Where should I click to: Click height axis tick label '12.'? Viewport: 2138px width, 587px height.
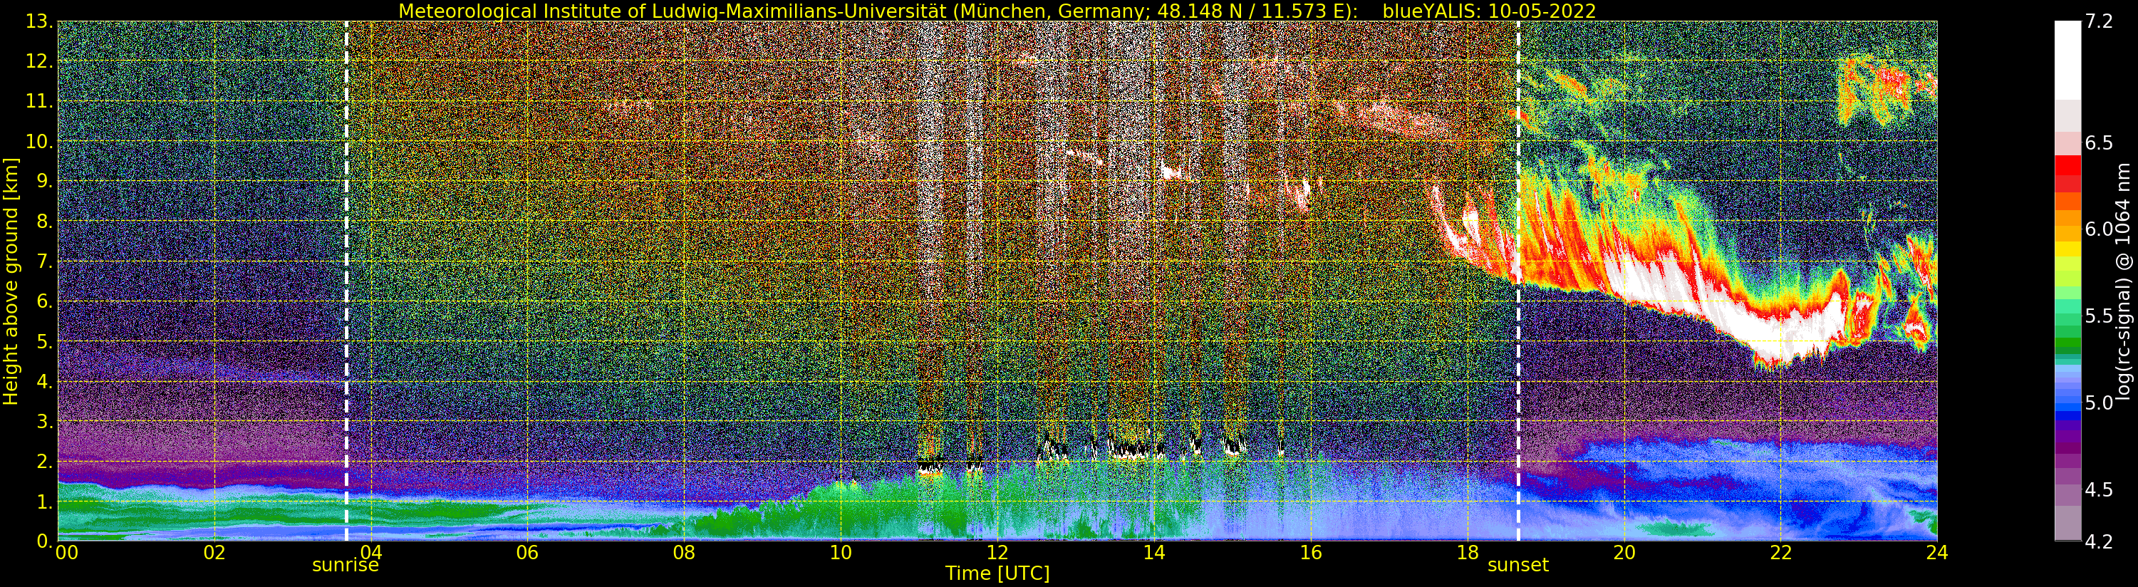pyautogui.click(x=39, y=61)
